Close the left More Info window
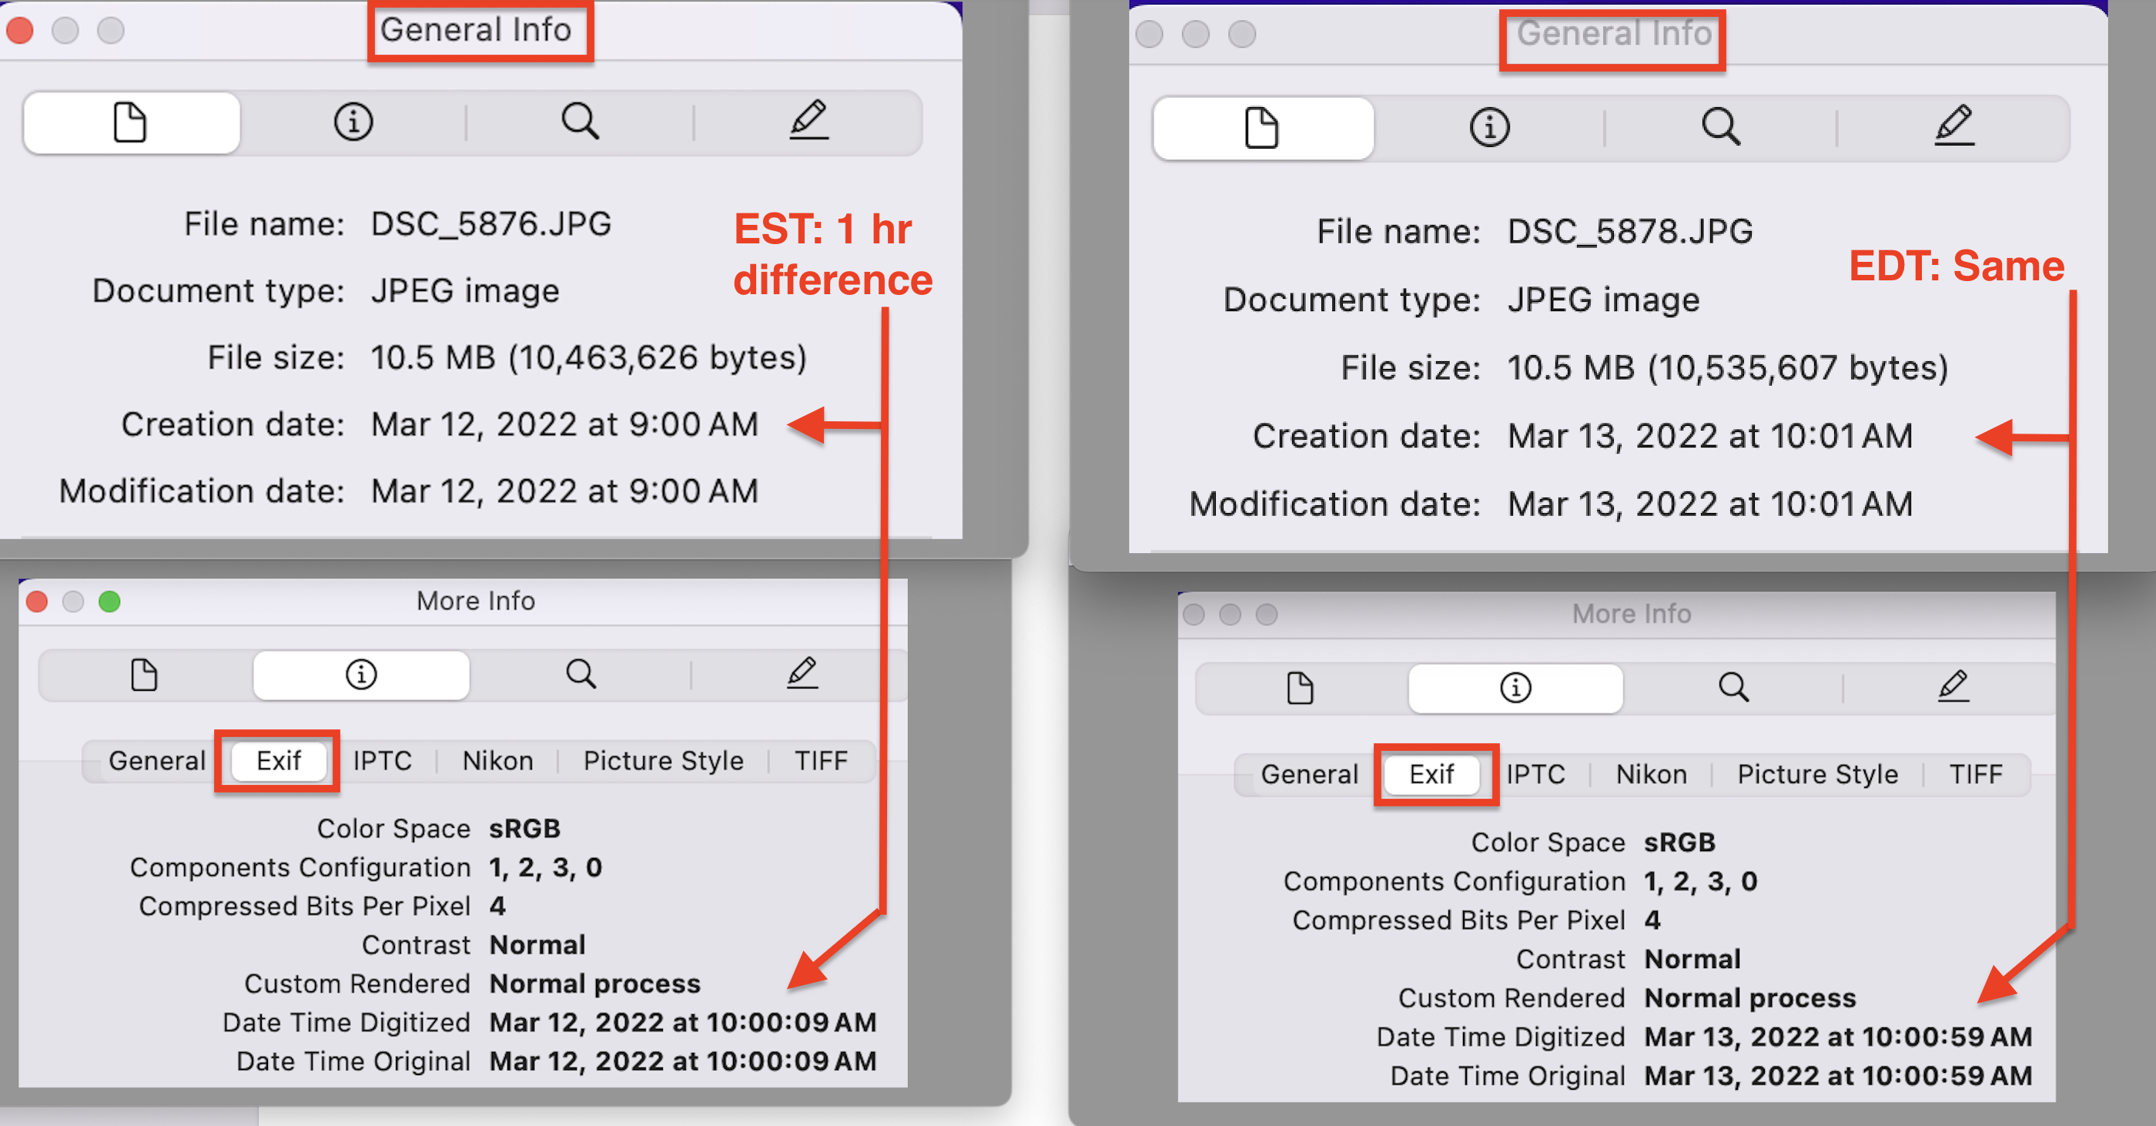Viewport: 2156px width, 1126px height. (37, 601)
